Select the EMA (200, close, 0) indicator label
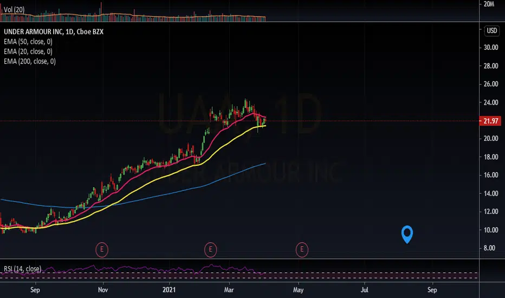 (x=30, y=61)
